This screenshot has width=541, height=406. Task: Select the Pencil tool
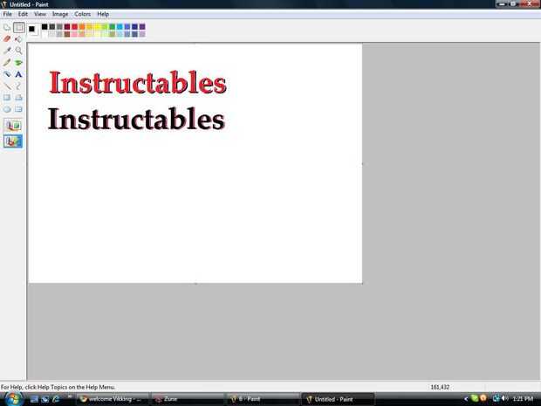point(7,62)
